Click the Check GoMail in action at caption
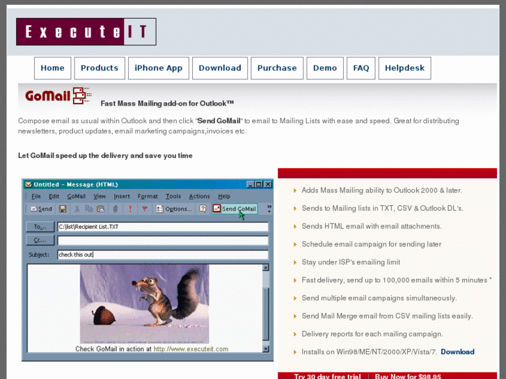This screenshot has width=506, height=379. pyautogui.click(x=113, y=349)
